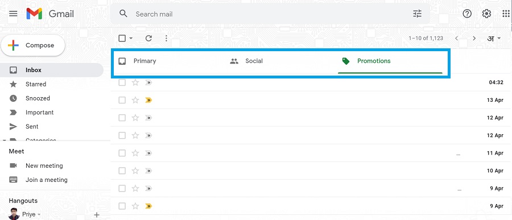This screenshot has height=220, width=512.
Task: Open the main menu hamburger icon
Action: coord(13,14)
